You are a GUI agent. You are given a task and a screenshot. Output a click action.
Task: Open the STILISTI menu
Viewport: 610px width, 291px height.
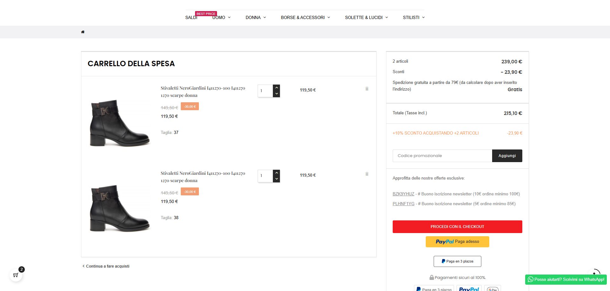(414, 18)
